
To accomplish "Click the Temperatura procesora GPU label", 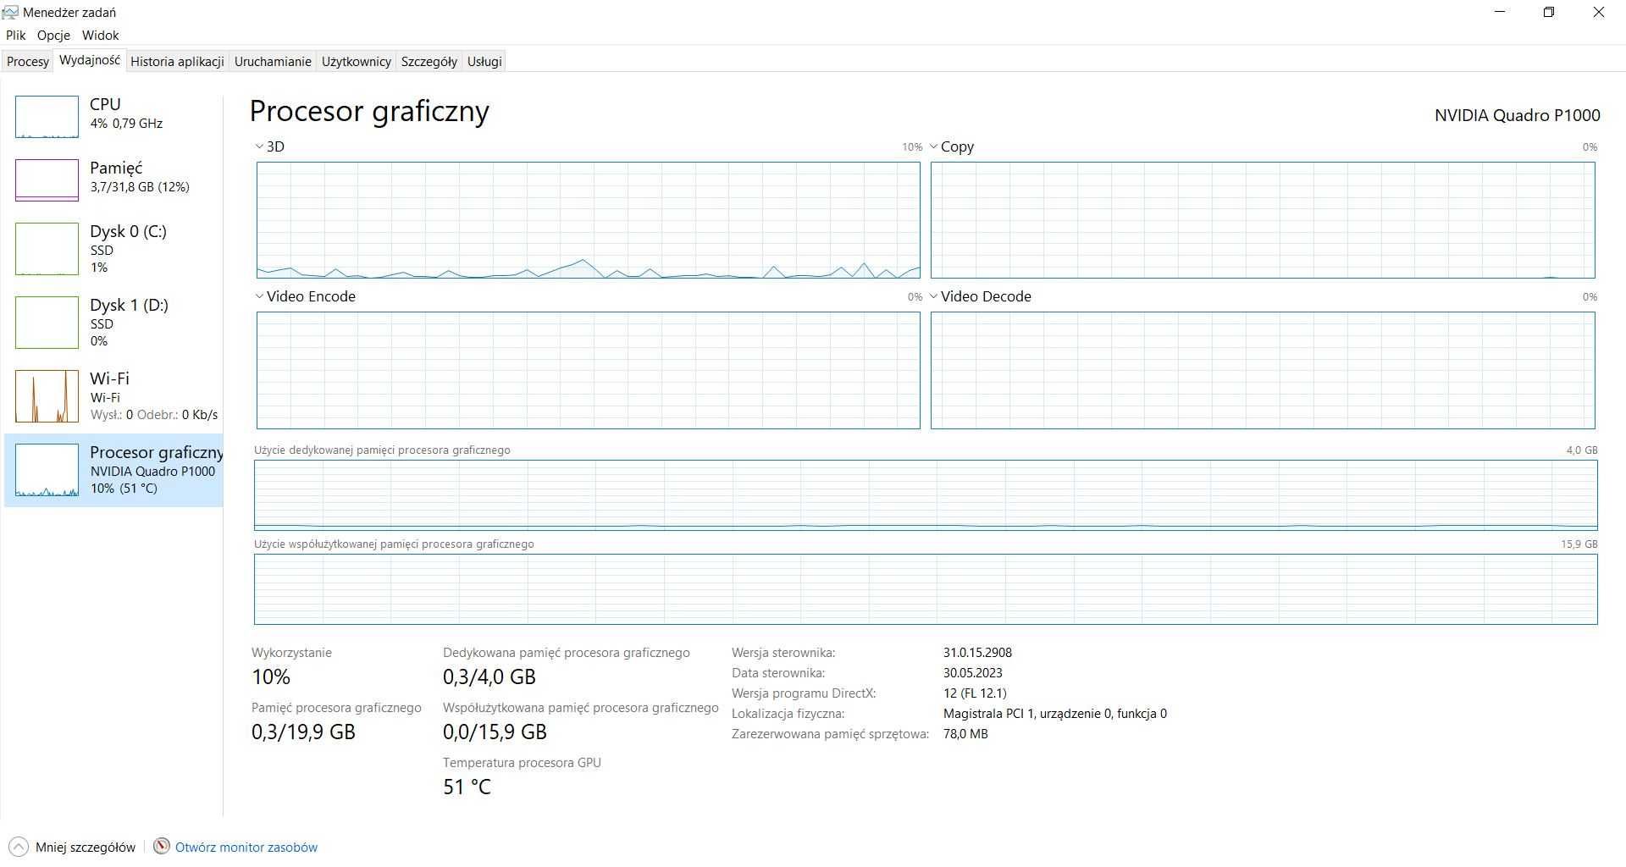I will click(x=522, y=763).
